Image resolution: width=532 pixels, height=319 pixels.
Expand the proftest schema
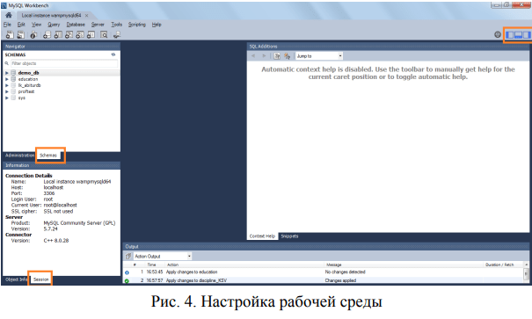(7, 91)
